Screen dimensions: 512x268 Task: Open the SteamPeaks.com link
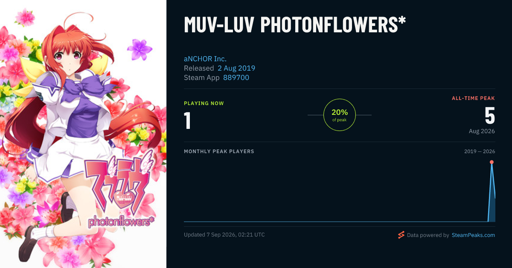click(473, 235)
